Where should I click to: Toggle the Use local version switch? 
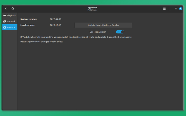pos(120,32)
